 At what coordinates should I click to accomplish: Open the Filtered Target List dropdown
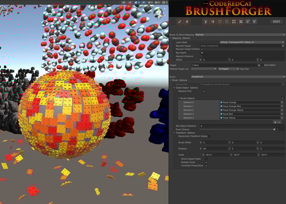point(204,69)
